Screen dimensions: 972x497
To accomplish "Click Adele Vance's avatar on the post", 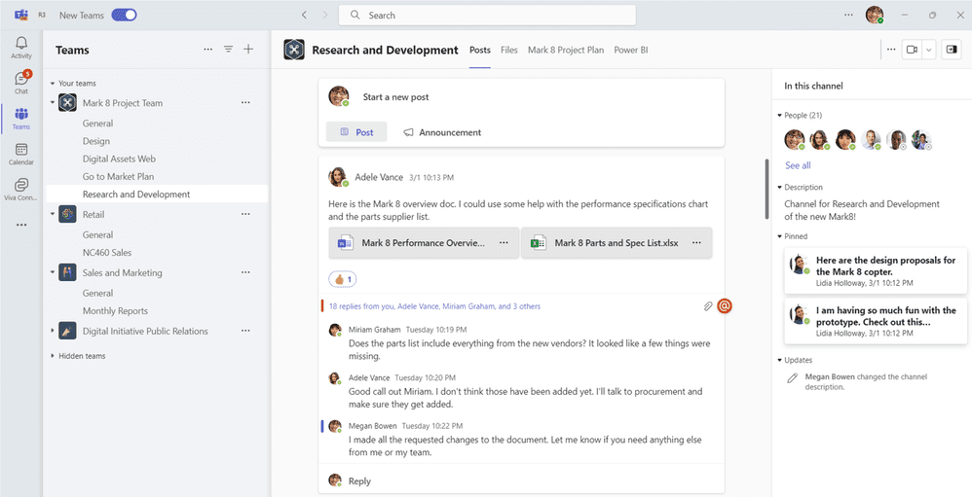I will pos(338,177).
